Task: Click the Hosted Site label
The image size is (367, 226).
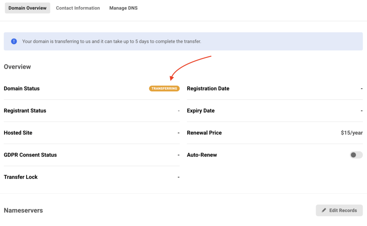Action: (18, 133)
